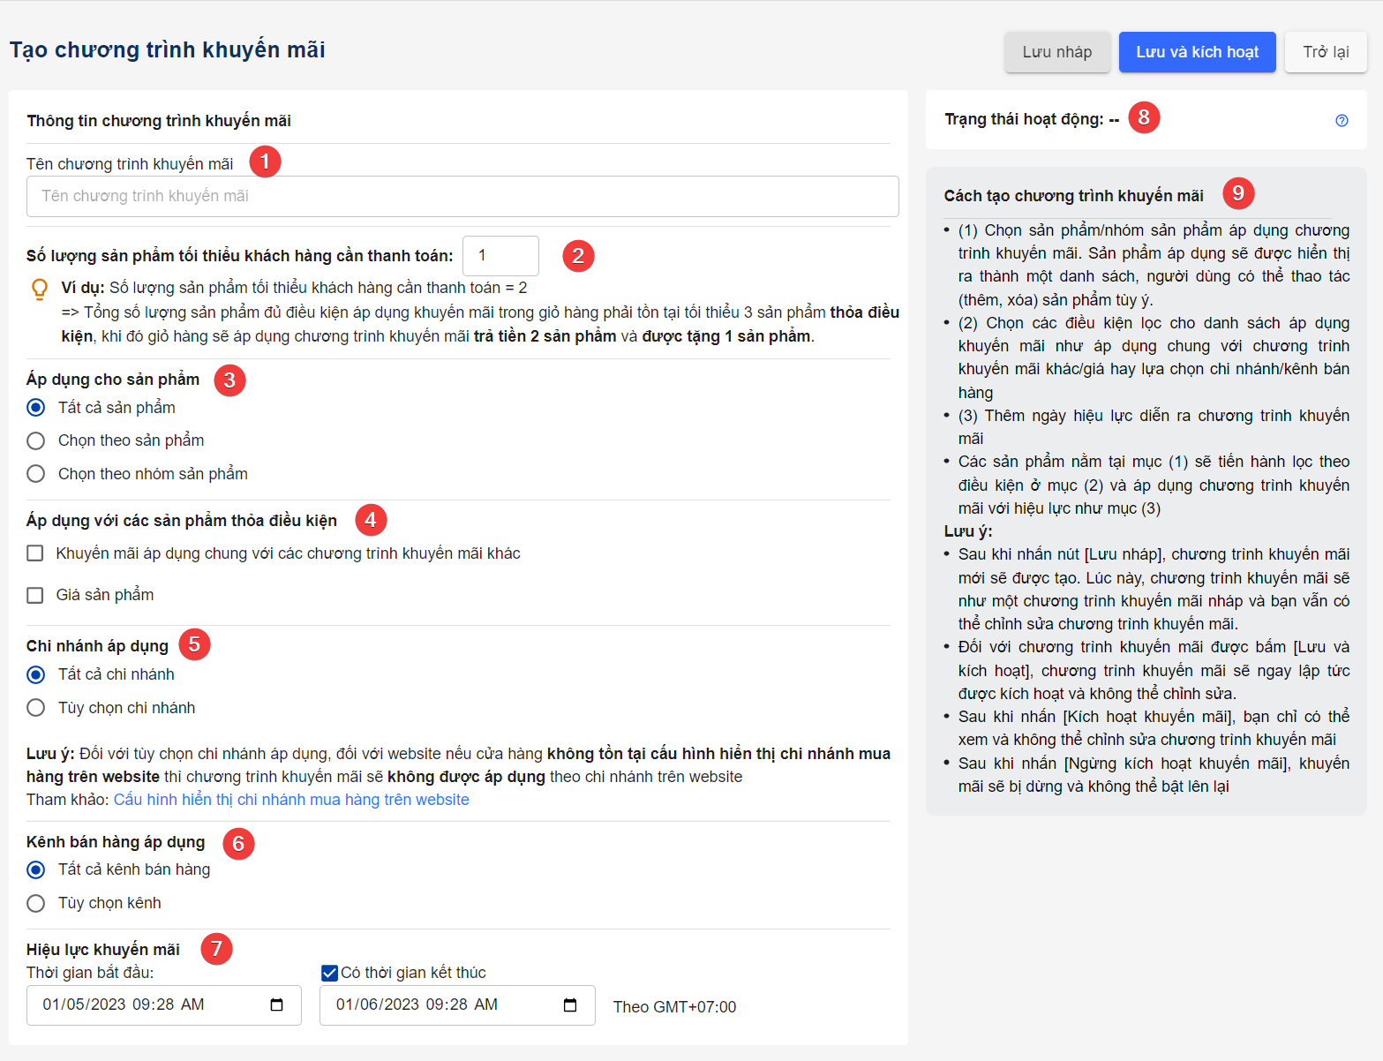The width and height of the screenshot is (1383, 1061).
Task: Enable combining with other promotion programs
Action: tap(35, 553)
